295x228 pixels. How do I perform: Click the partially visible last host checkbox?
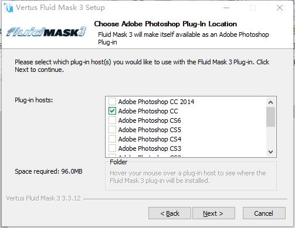112,156
